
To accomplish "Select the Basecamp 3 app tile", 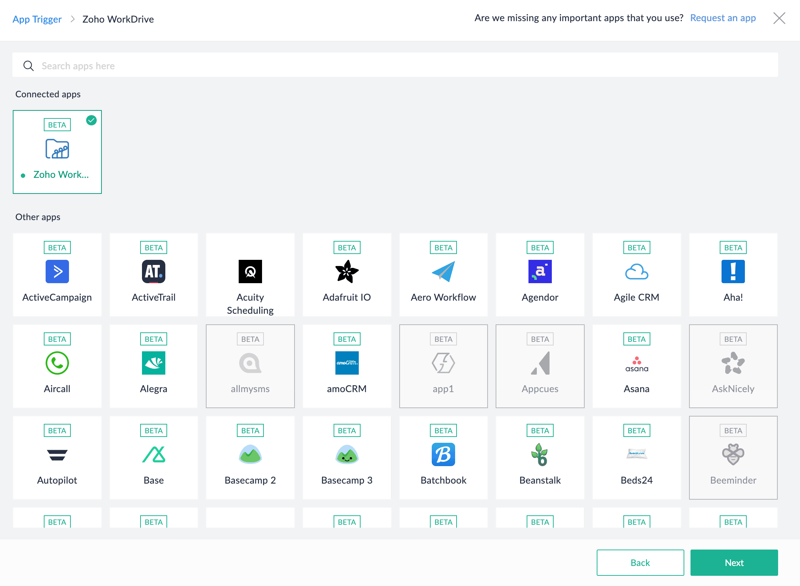I will (x=347, y=457).
